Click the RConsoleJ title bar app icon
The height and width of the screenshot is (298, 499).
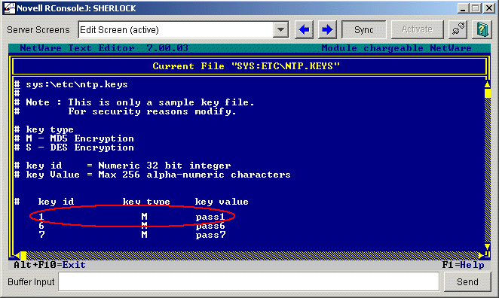coord(9,8)
